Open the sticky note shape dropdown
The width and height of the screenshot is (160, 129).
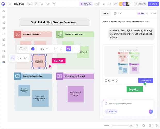(x=23, y=49)
